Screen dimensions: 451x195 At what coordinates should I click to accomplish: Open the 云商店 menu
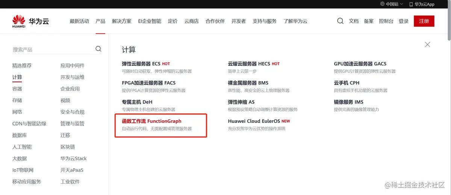192,21
